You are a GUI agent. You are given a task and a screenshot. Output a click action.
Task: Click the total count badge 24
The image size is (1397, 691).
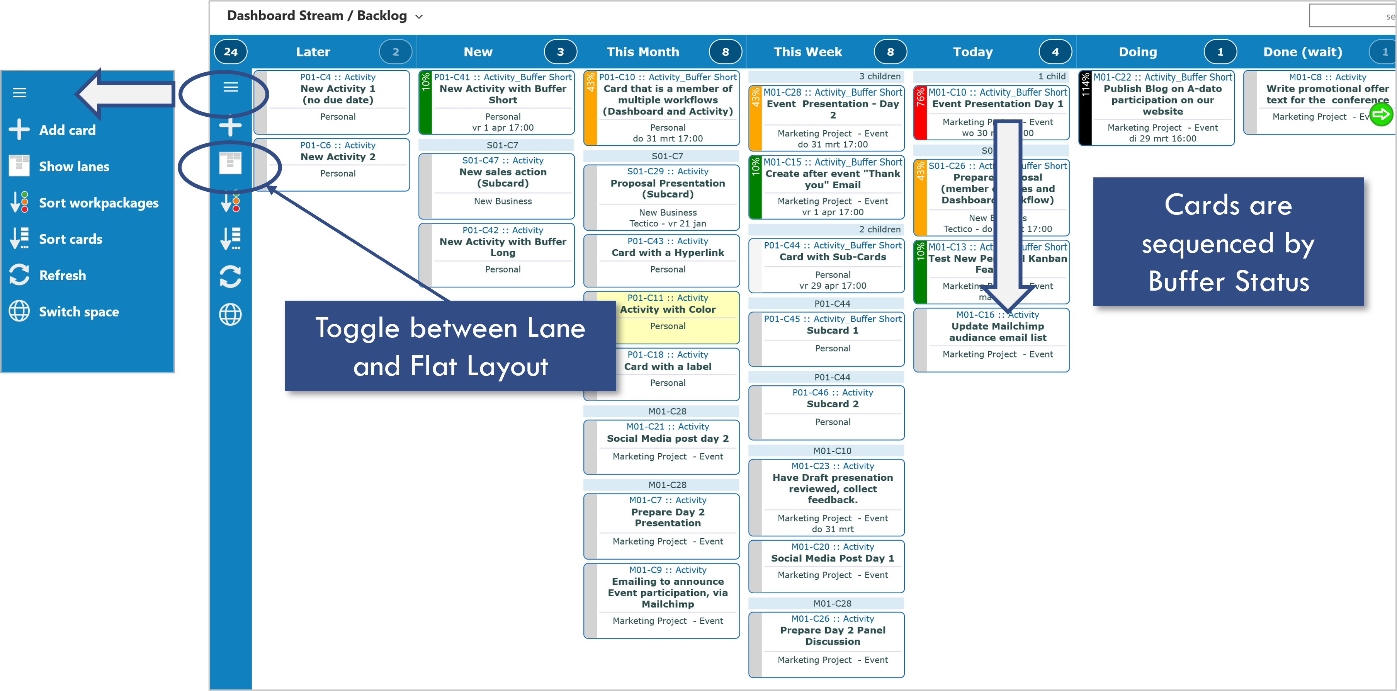tap(231, 52)
